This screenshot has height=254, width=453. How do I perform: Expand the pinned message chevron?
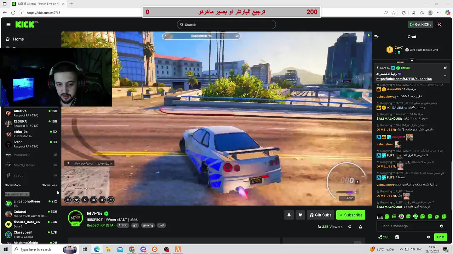point(445,75)
